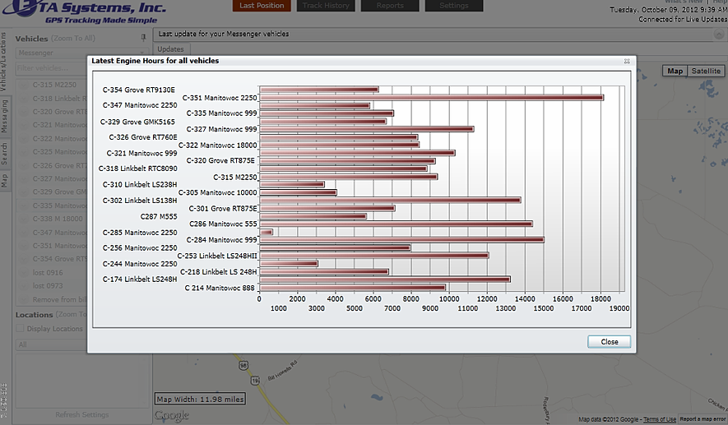Open the Messaging side tab
Image resolution: width=728 pixels, height=425 pixels.
click(x=4, y=117)
